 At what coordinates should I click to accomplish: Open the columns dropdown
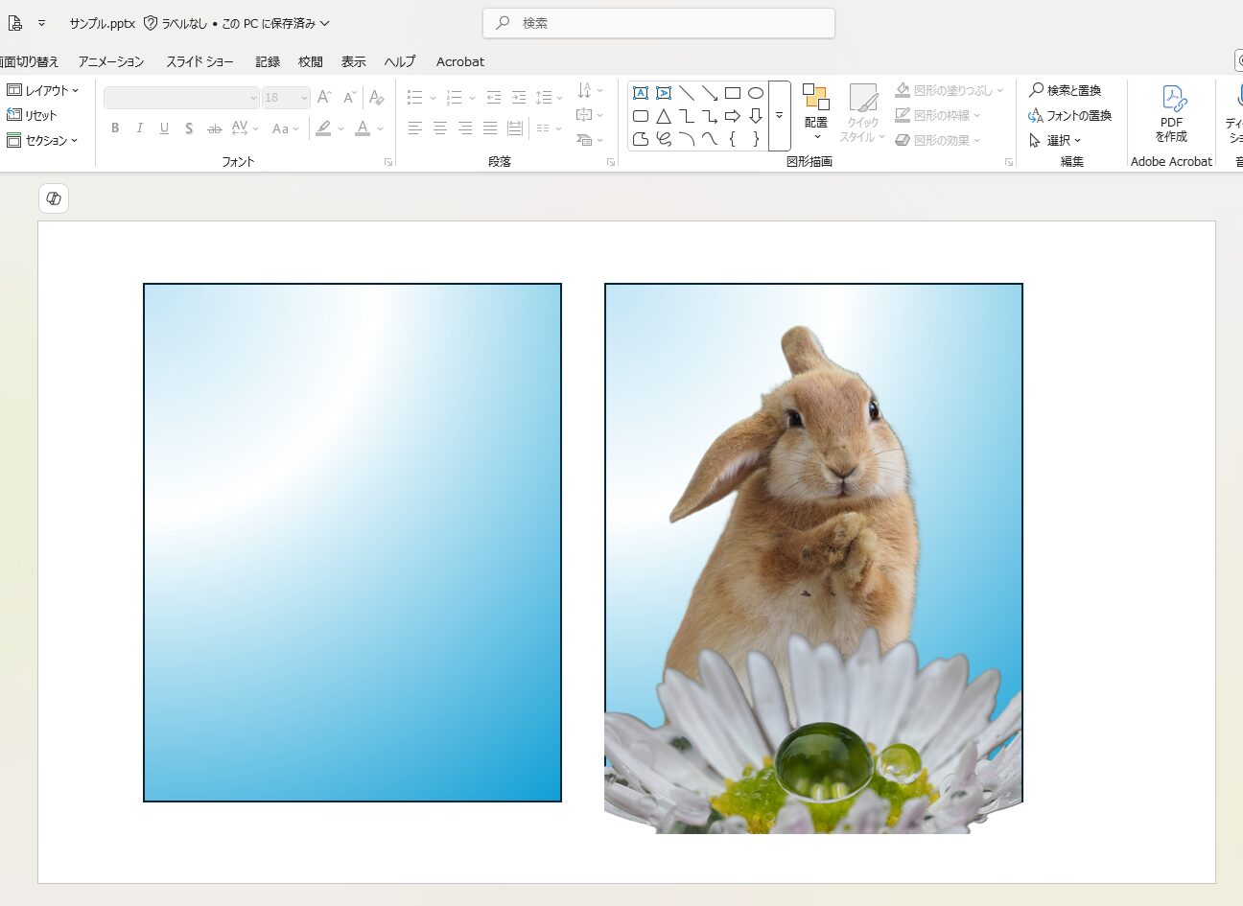[549, 128]
